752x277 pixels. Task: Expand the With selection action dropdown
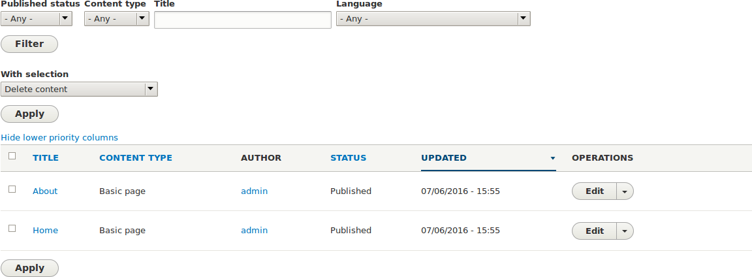(79, 89)
